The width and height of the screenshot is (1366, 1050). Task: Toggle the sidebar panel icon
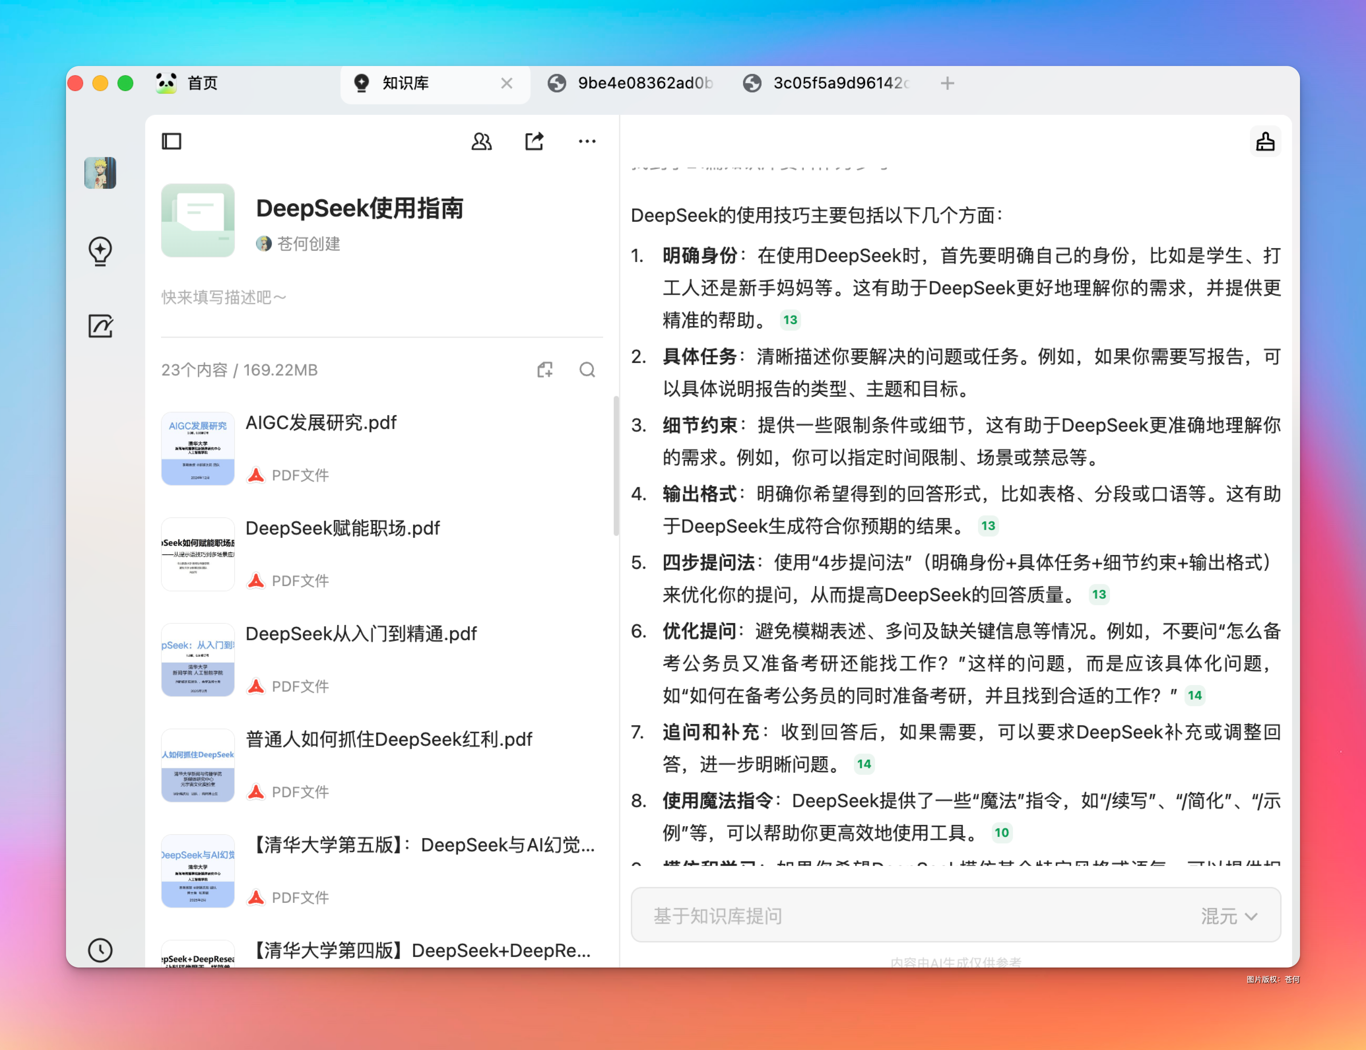pos(171,141)
